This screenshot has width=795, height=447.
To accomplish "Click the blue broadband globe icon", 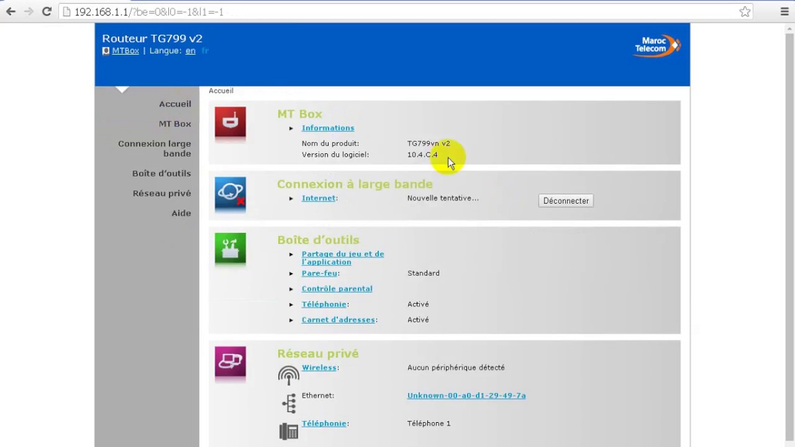I will coord(230,192).
